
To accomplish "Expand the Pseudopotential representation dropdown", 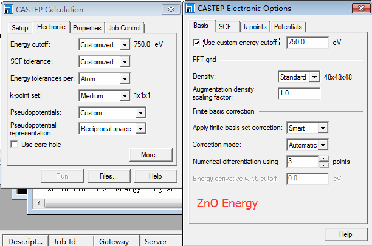I will click(x=140, y=129).
